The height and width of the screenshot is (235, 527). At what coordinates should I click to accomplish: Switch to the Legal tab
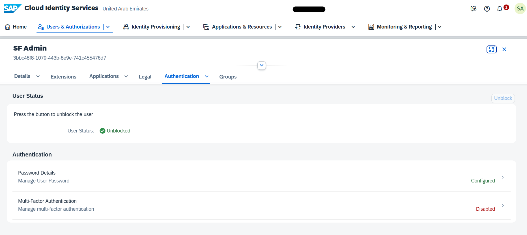pos(145,77)
